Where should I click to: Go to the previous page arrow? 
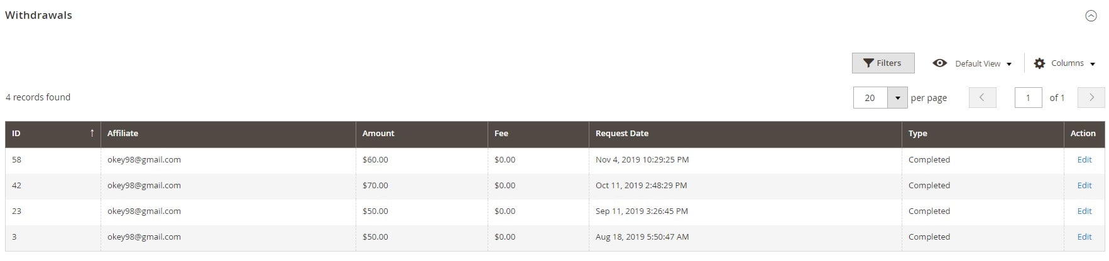[982, 97]
